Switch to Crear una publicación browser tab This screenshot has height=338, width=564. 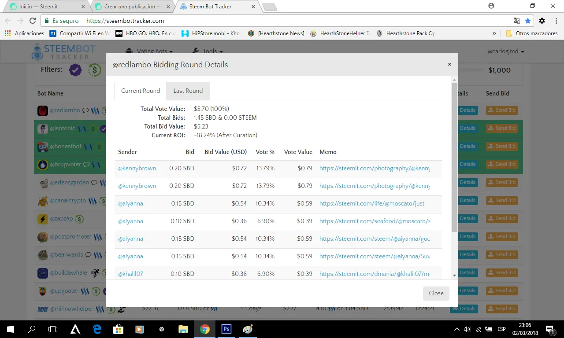132,7
